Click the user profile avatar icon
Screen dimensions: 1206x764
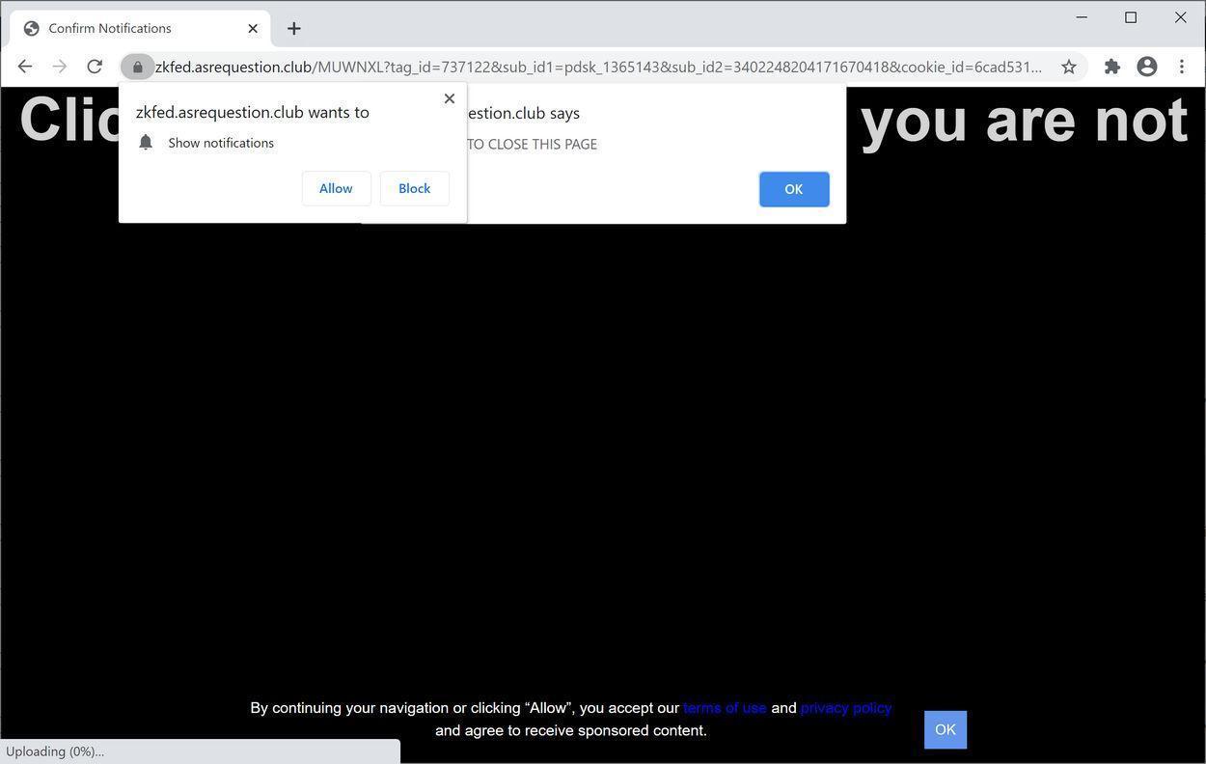[x=1146, y=66]
